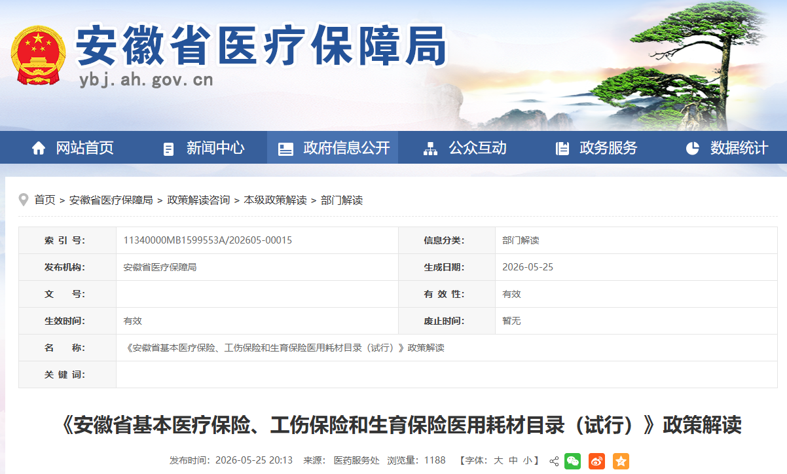Click the 信息分类 label cell
The height and width of the screenshot is (474, 787).
click(447, 240)
